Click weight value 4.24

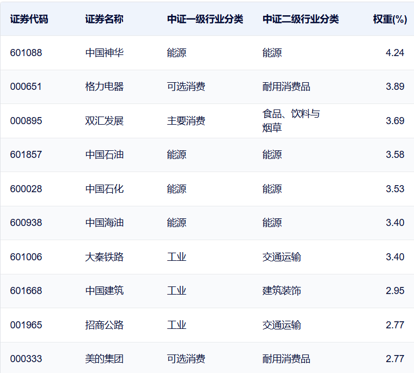pyautogui.click(x=395, y=53)
